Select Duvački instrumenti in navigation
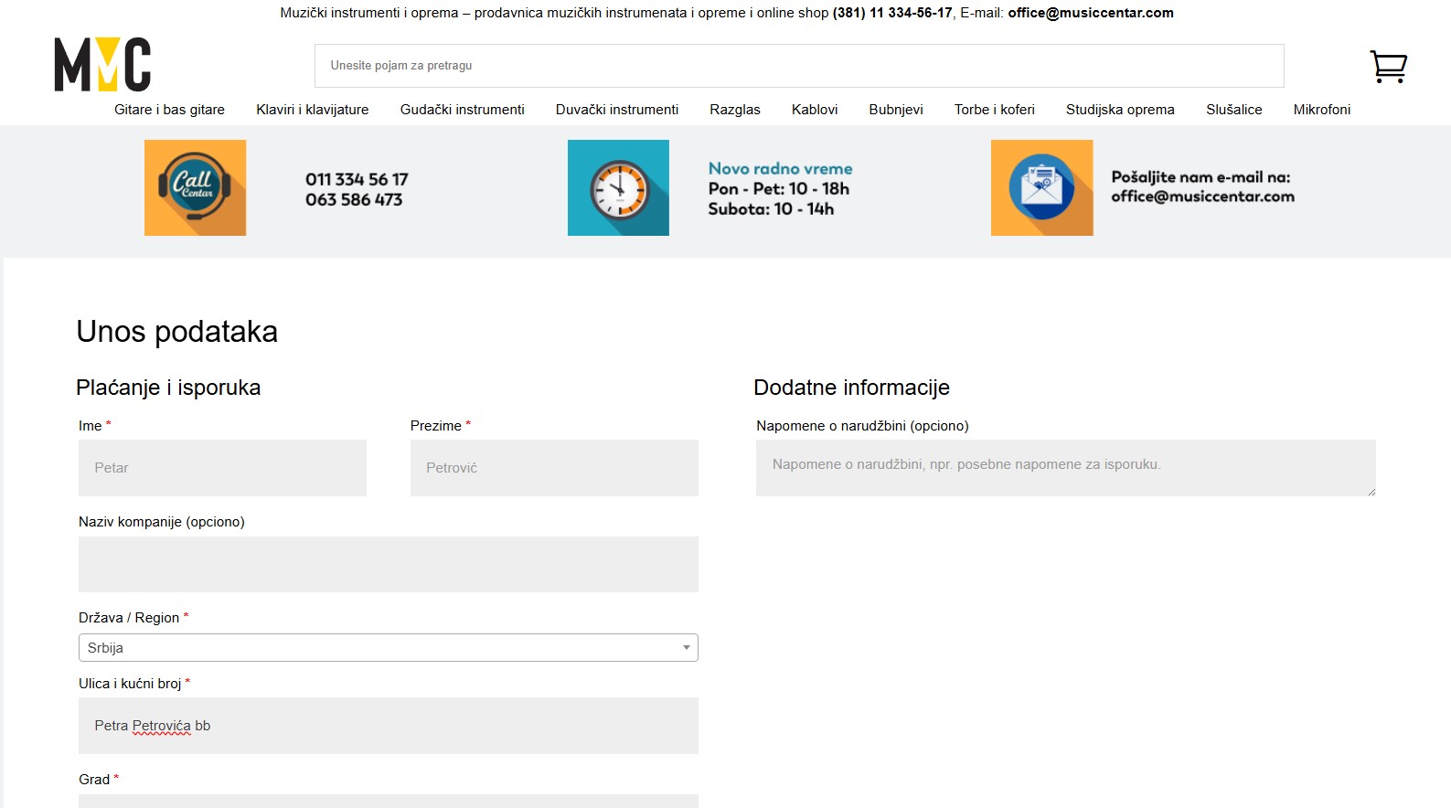This screenshot has height=808, width=1451. pyautogui.click(x=616, y=110)
